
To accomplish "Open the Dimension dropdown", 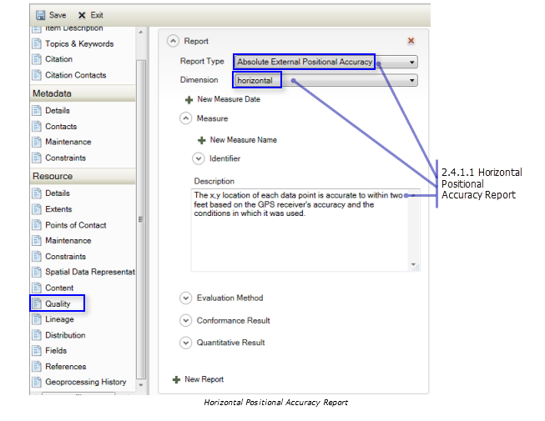I will pos(411,81).
